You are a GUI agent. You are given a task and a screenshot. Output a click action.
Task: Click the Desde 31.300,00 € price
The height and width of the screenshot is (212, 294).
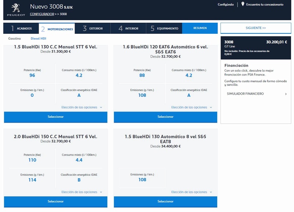56,52
